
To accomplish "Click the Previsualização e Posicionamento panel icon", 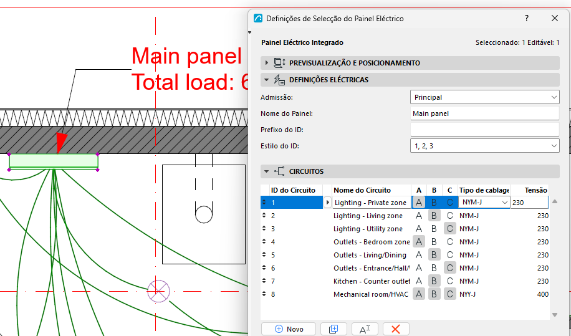I will coord(279,63).
